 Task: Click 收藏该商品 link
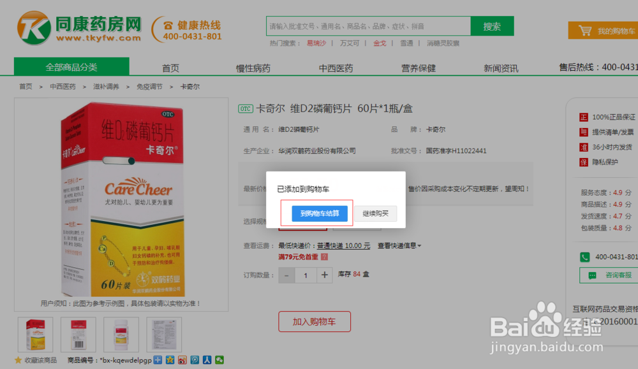41,360
